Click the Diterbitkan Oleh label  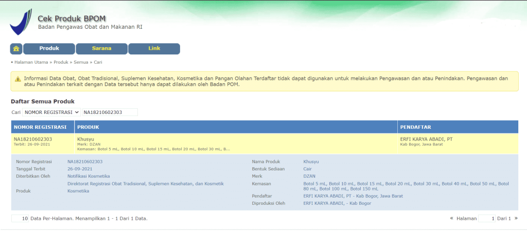click(x=33, y=177)
